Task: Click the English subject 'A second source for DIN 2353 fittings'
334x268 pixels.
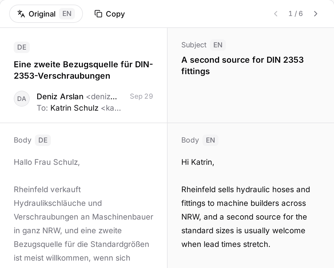Action: 242,65
